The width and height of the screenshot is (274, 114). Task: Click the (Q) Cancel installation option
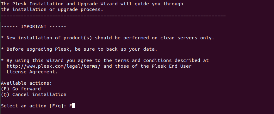click(34, 95)
